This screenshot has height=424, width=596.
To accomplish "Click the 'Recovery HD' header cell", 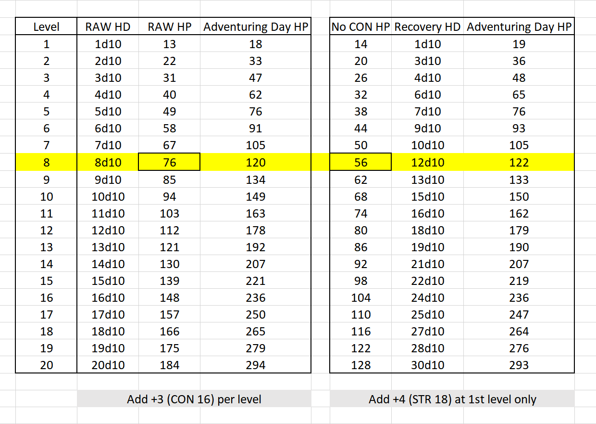I will pyautogui.click(x=427, y=27).
